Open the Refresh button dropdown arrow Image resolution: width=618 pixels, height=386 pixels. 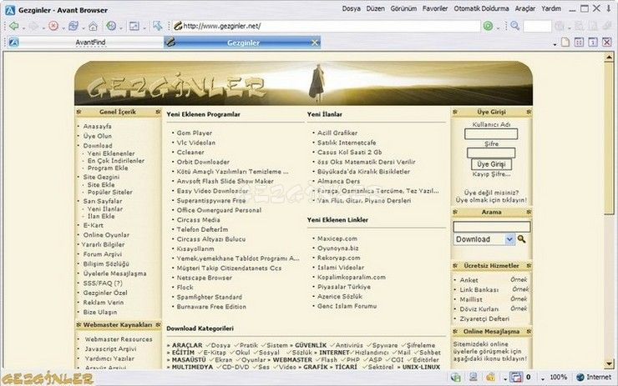pyautogui.click(x=84, y=28)
